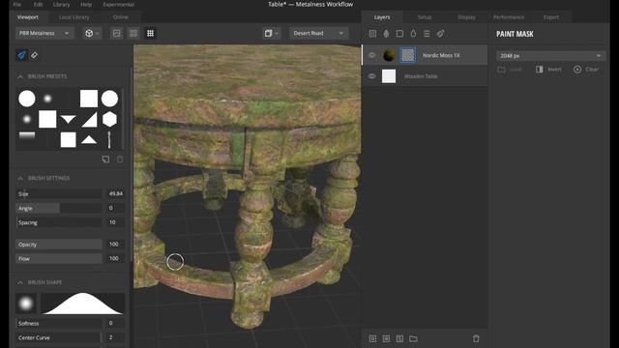The image size is (619, 348).
Task: Delete the selected layer with trash icon
Action: [476, 338]
